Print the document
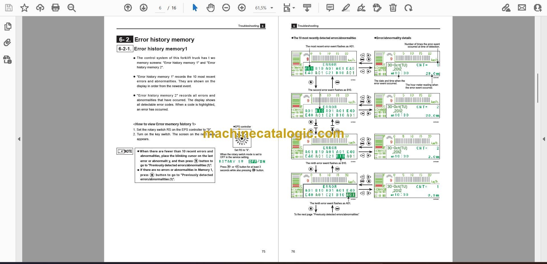The image size is (547, 264). (56, 8)
